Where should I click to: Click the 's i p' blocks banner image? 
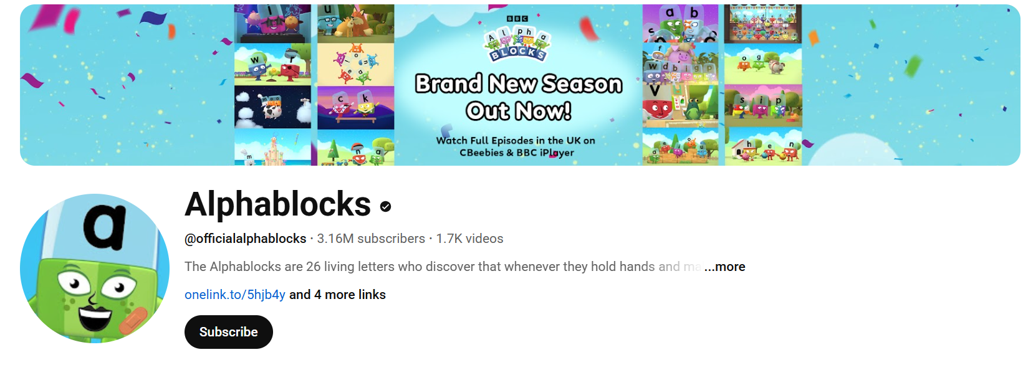click(x=763, y=105)
